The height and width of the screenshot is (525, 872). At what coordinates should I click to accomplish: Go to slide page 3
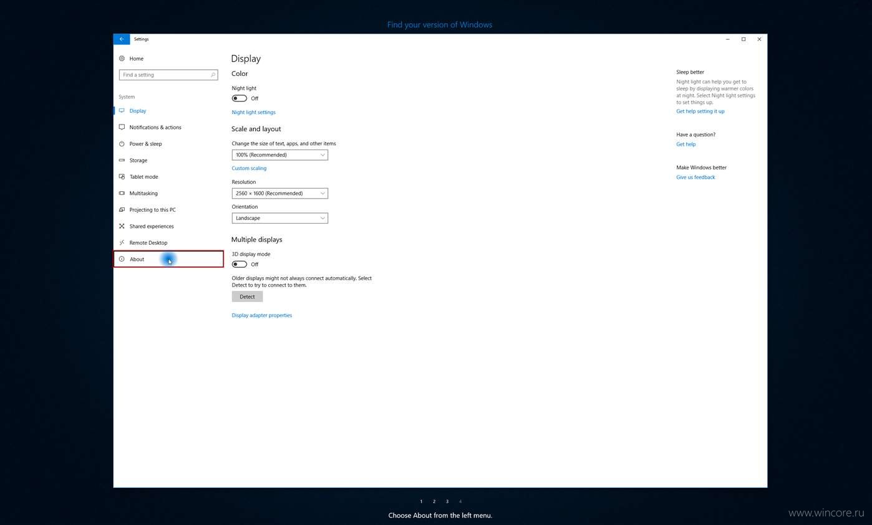(x=447, y=501)
